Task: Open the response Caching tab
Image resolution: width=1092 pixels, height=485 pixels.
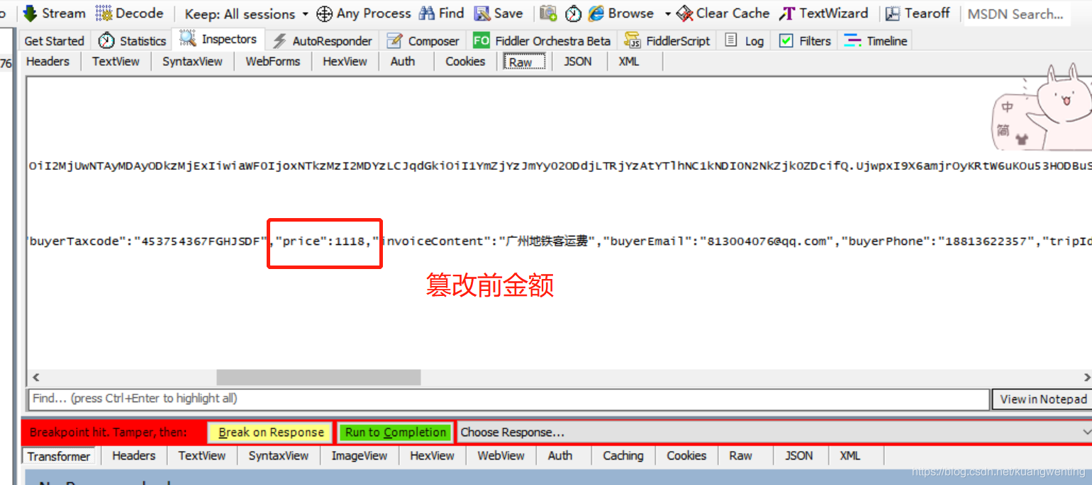Action: tap(623, 456)
